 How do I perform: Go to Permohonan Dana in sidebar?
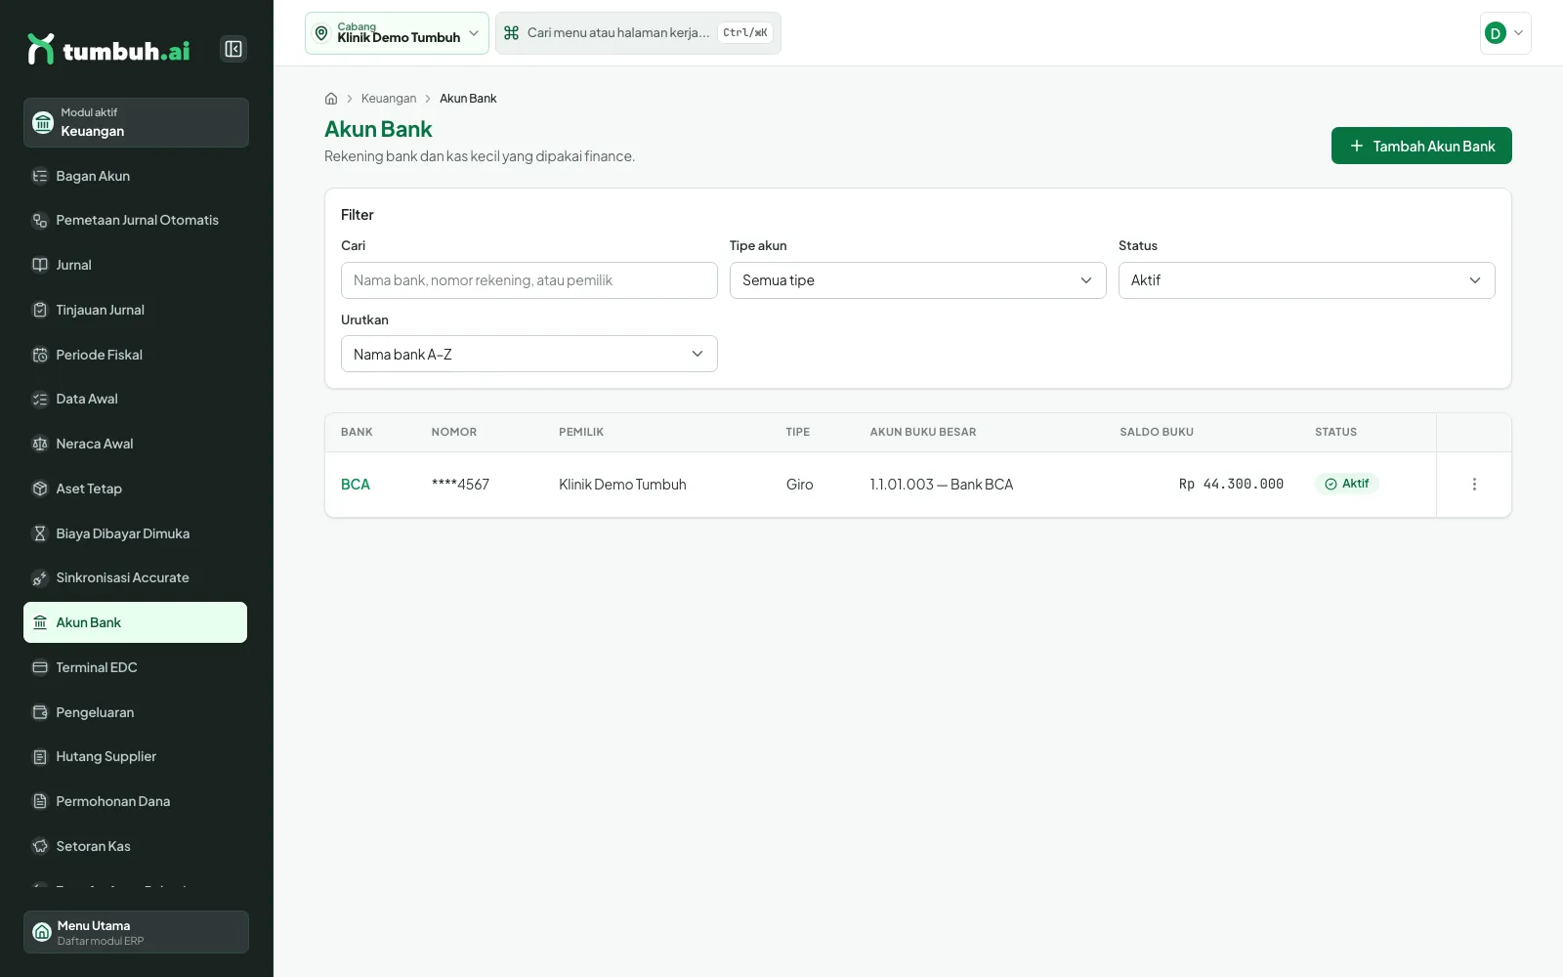(135, 801)
